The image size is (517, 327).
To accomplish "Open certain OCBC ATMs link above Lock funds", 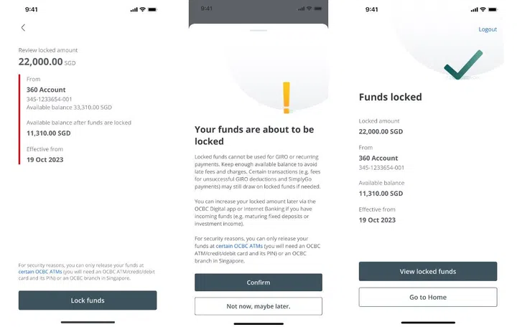I will [x=34, y=272].
